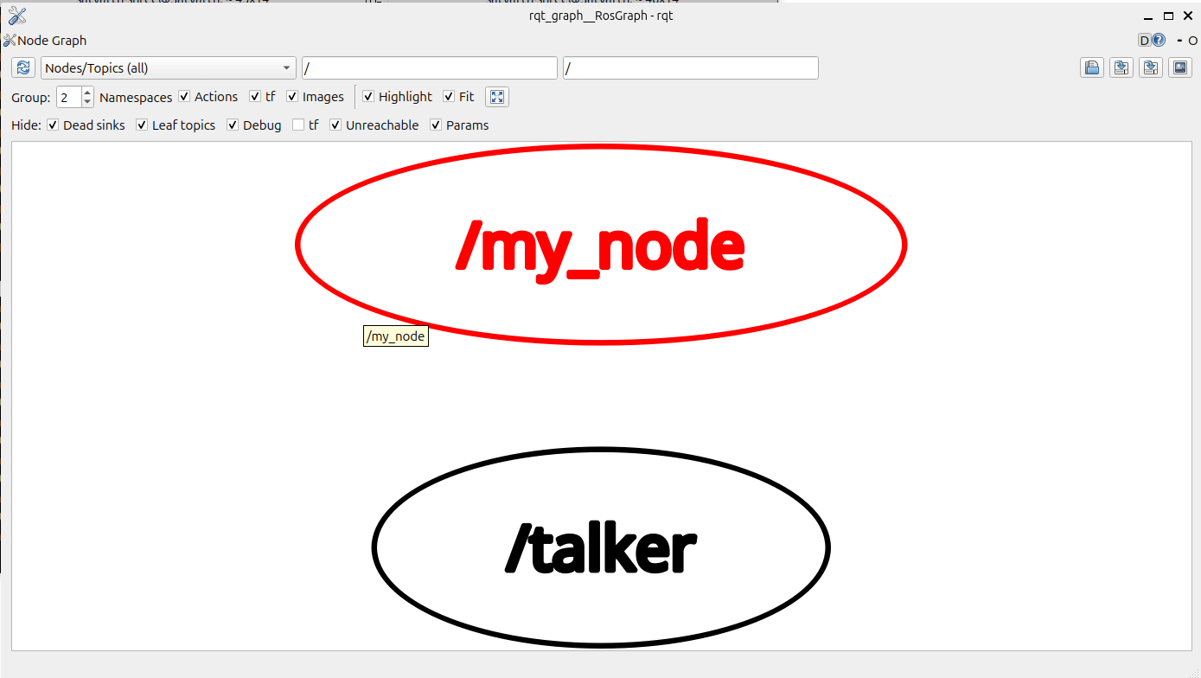Open the Nodes/Topics (all) dropdown
The image size is (1201, 678).
click(169, 68)
